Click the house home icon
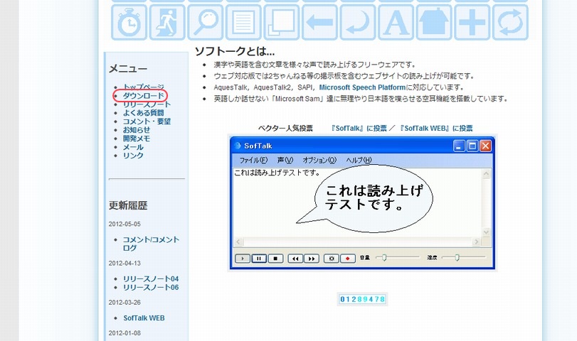577x341 pixels. (x=434, y=22)
